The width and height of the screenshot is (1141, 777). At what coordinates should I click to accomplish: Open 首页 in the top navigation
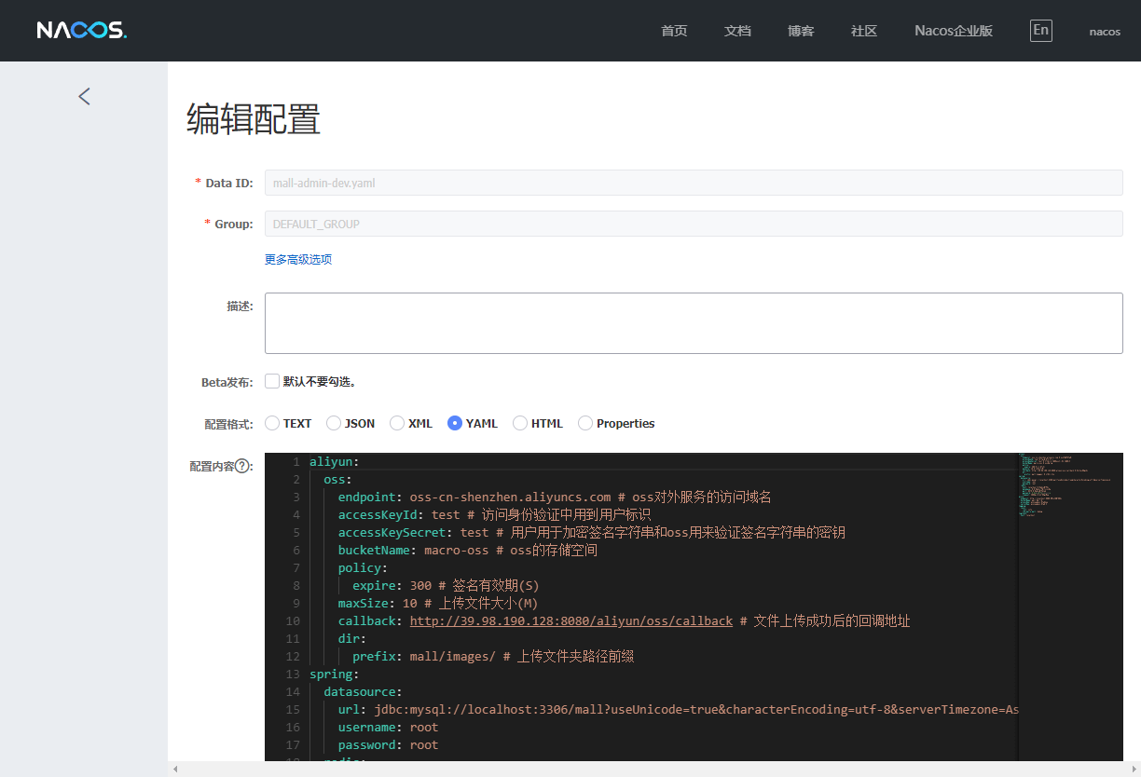674,31
